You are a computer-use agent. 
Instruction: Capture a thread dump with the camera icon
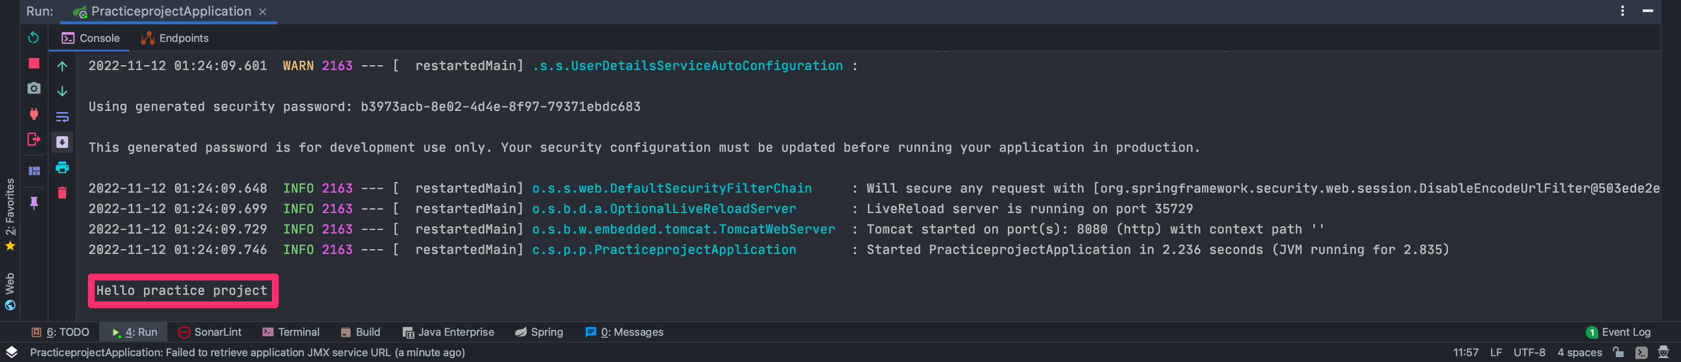pos(34,88)
